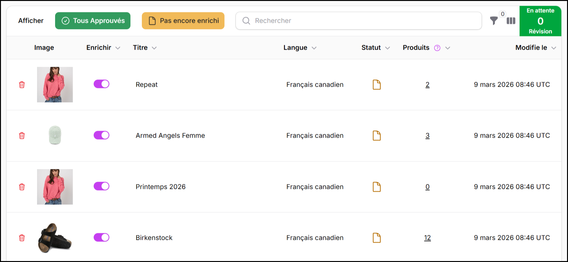The image size is (568, 262).
Task: Open the column layout icon
Action: pyautogui.click(x=511, y=21)
